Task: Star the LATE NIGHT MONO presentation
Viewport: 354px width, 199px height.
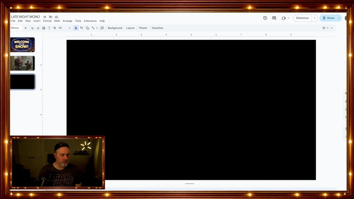Action: [x=45, y=17]
